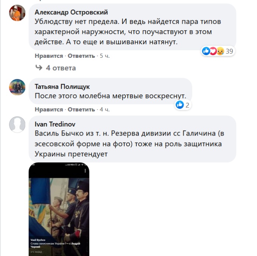Click the like icon on Татьяна's comment
Viewport: 257px width, 256px height.
pos(180,105)
